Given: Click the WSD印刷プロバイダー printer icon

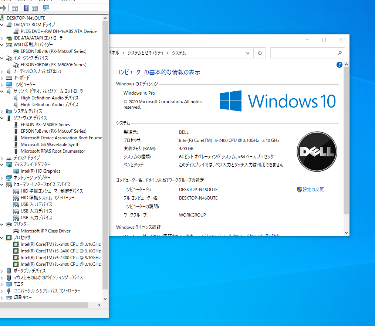Looking at the screenshot, I should (x=9, y=45).
